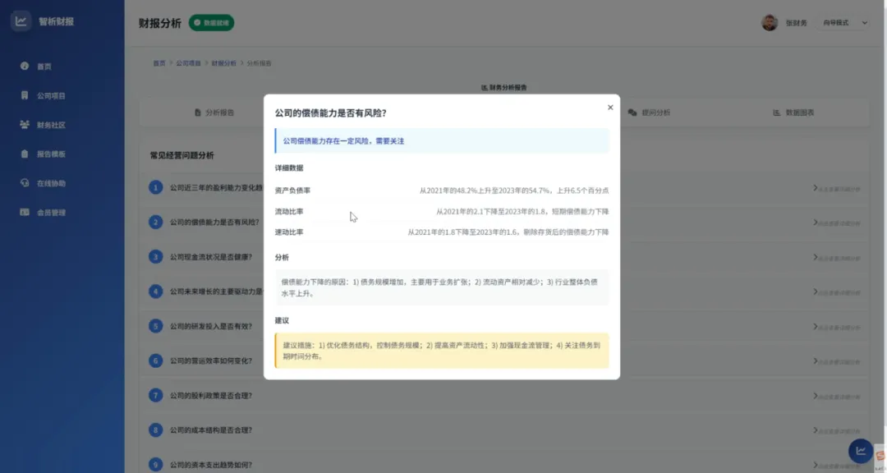Click the 常见经营问题分析 section heading
Screen dimensions: 887x473
click(182, 155)
